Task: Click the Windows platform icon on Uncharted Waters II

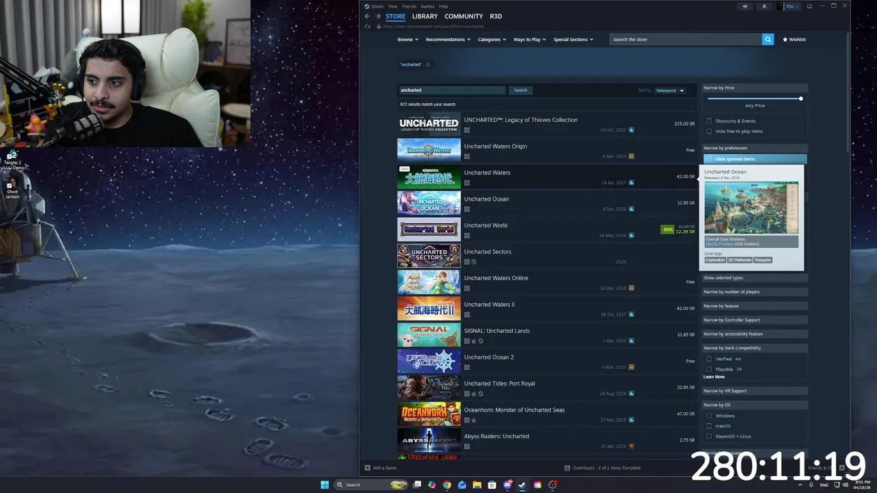Action: [467, 314]
